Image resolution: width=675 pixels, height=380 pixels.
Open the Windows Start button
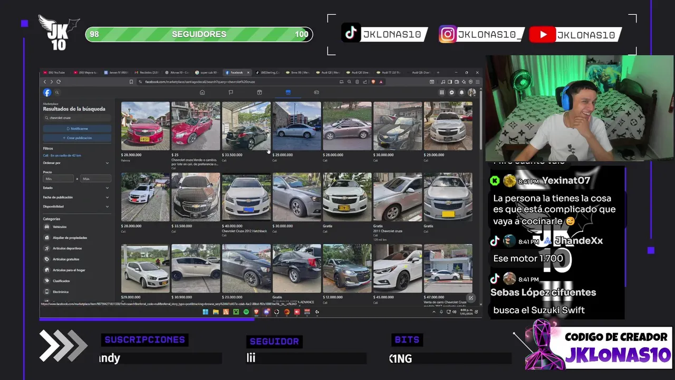pos(205,312)
